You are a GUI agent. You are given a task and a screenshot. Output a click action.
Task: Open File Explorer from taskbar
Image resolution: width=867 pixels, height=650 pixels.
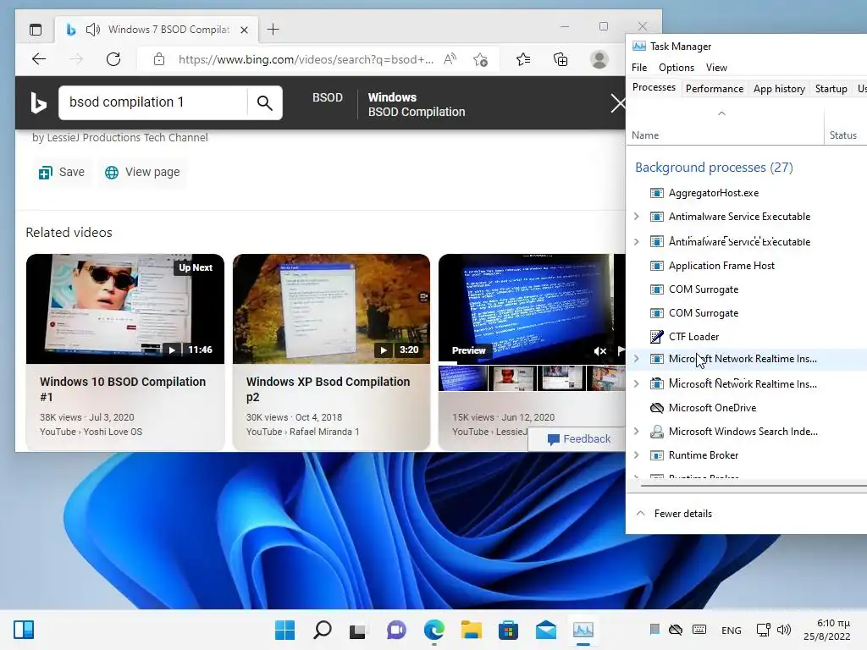coord(471,630)
